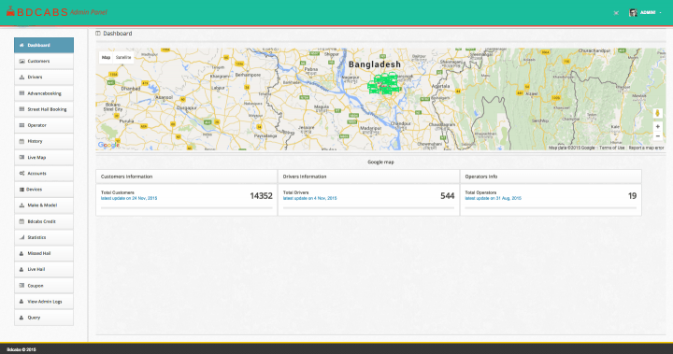Open Advancebooking from the sidebar

pos(44,93)
